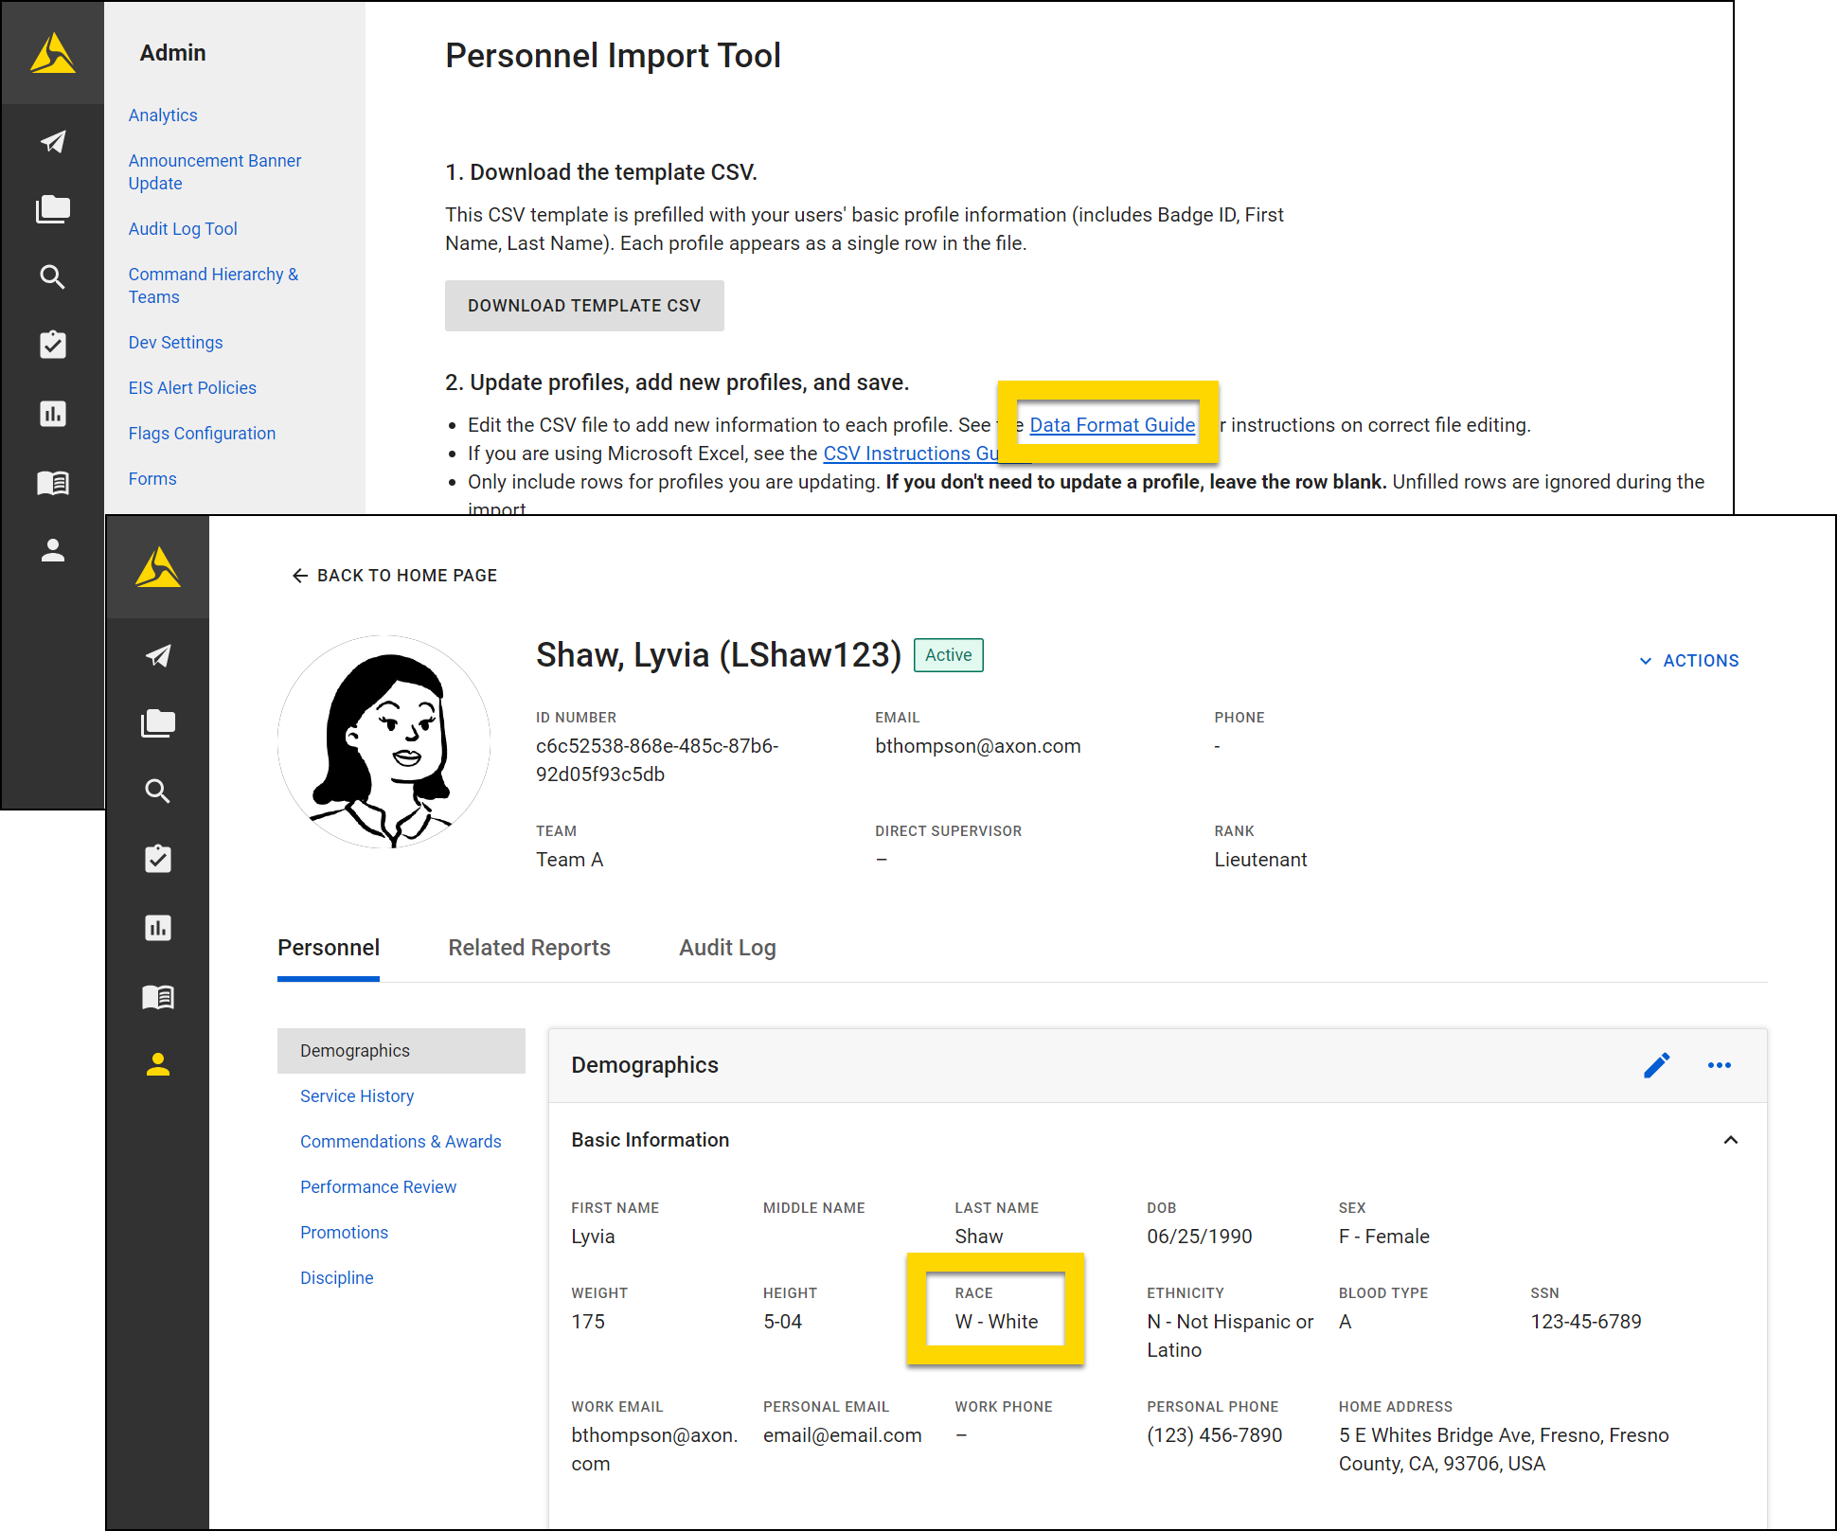Click BACK TO HOME PAGE
This screenshot has height=1531, width=1837.
tap(394, 575)
